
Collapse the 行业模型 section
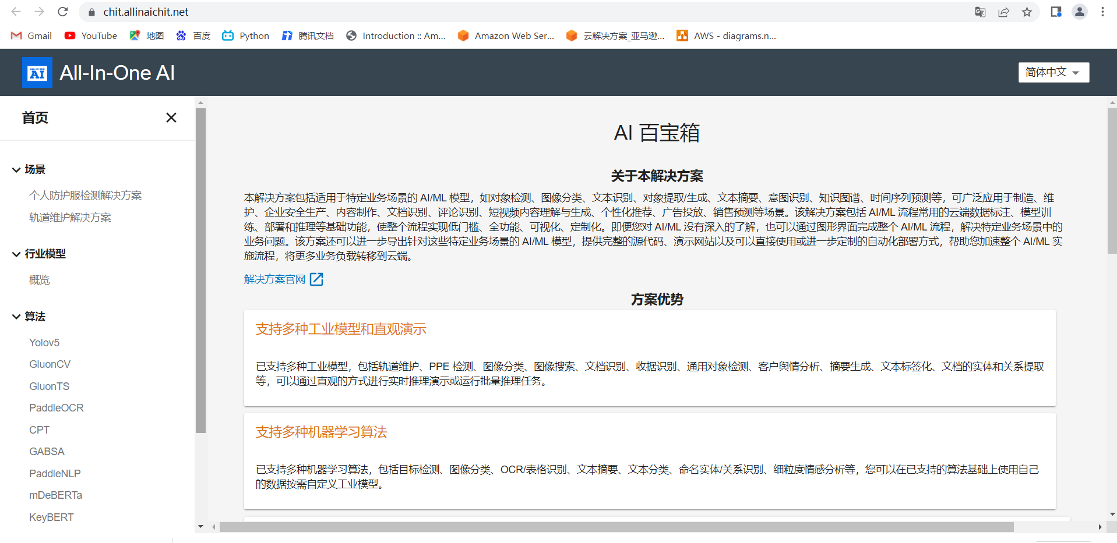16,254
